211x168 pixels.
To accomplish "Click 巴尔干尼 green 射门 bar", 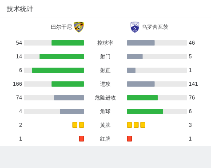I will 62,57.
